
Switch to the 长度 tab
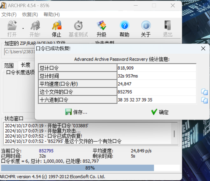pyautogui.click(x=25, y=65)
